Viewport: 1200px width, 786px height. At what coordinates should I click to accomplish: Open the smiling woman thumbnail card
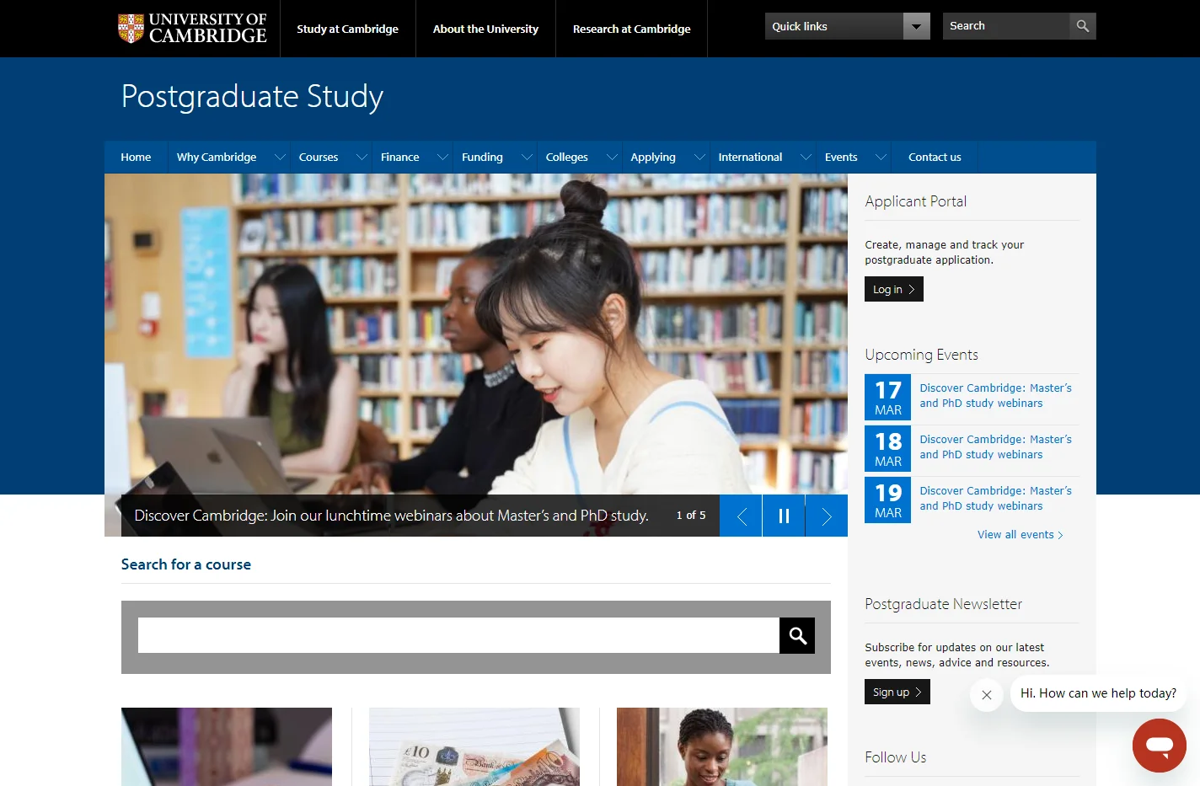pos(722,746)
